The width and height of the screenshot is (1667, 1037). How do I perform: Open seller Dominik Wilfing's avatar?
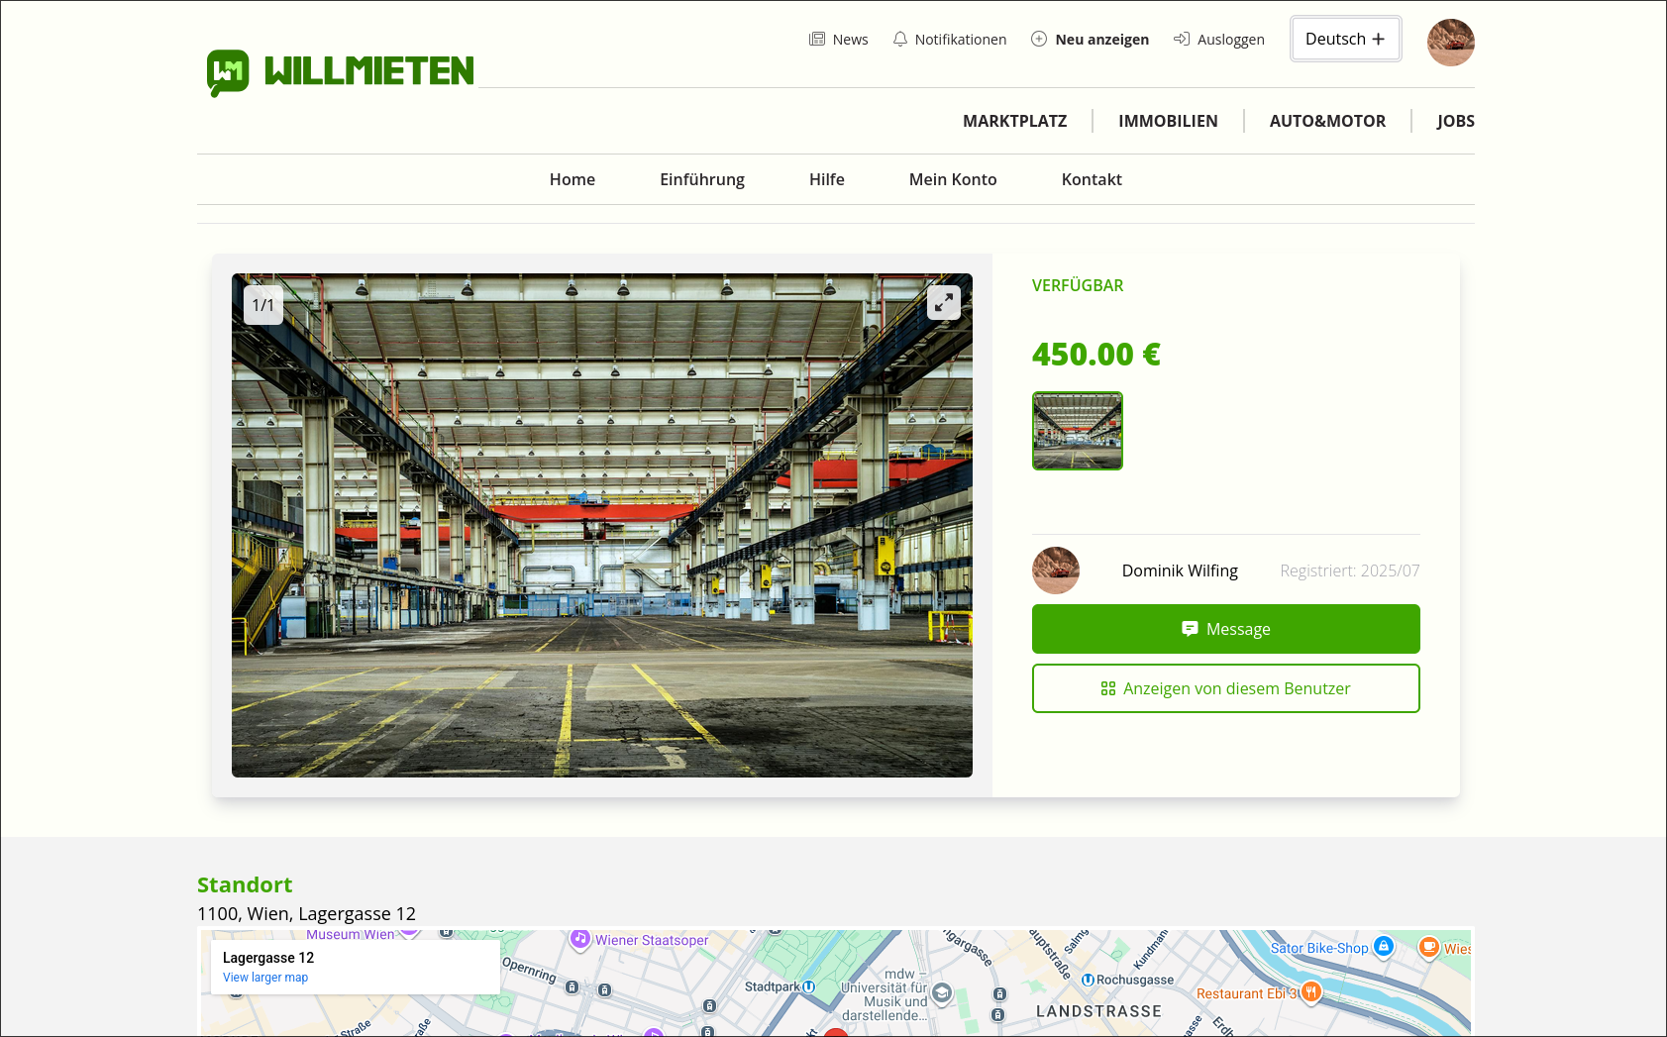tap(1055, 570)
